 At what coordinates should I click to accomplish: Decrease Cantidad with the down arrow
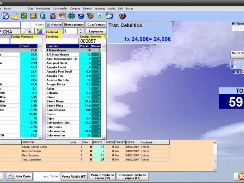[81, 33]
